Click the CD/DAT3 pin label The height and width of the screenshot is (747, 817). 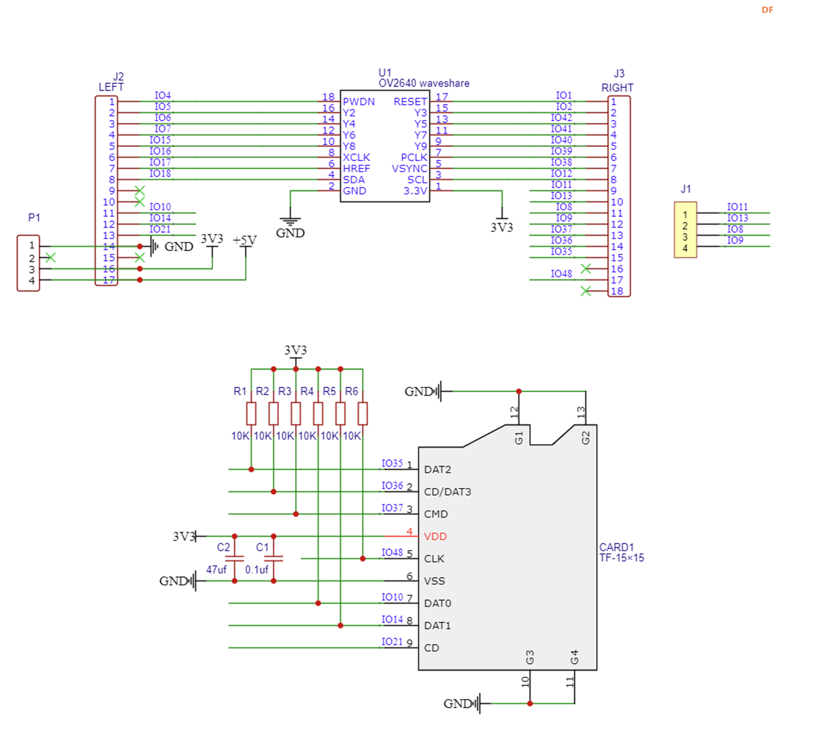[447, 492]
